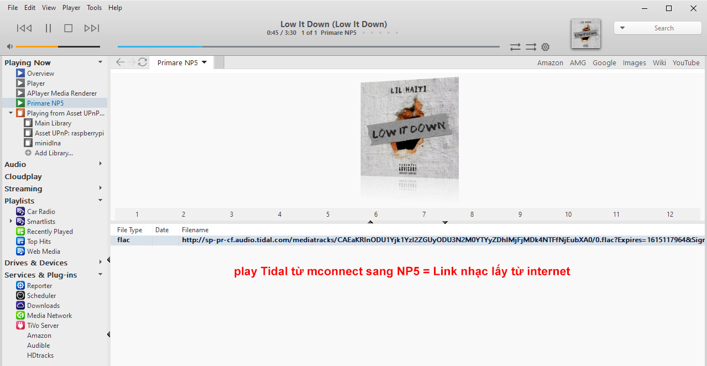Viewport: 707px width, 366px height.
Task: Skip to next track
Action: pos(92,28)
